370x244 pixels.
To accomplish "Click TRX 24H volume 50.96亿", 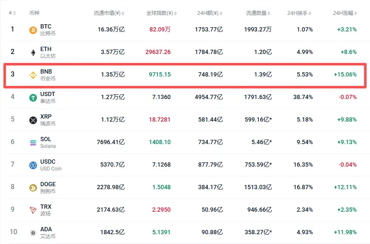I will pyautogui.click(x=212, y=210).
